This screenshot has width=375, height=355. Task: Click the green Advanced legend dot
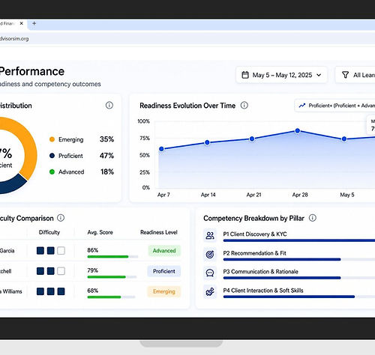click(52, 172)
